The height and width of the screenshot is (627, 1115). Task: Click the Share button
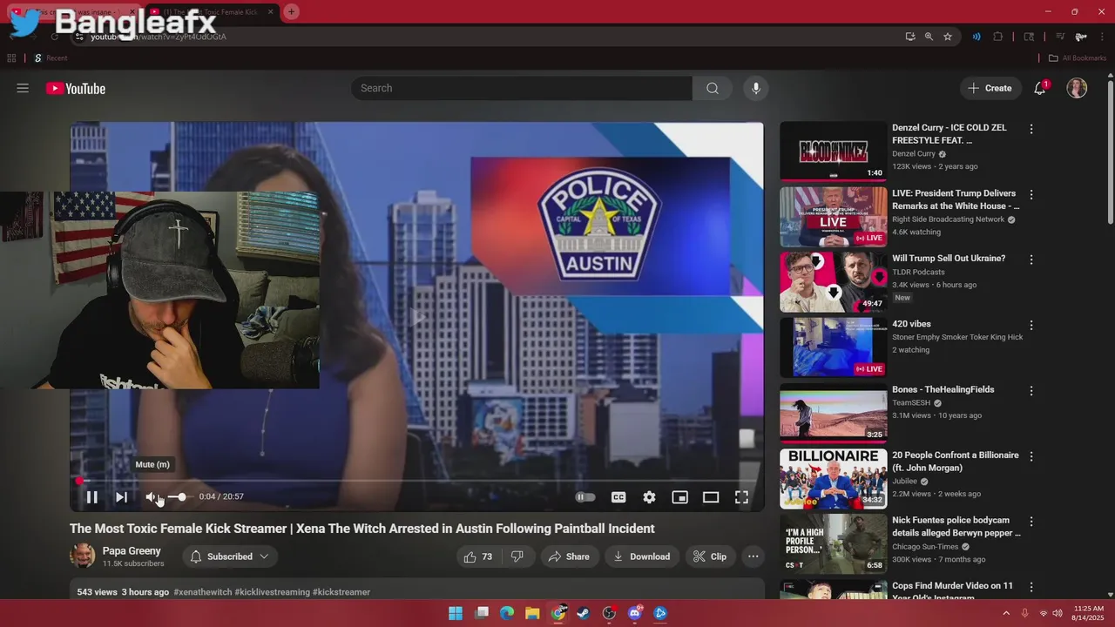[569, 556]
